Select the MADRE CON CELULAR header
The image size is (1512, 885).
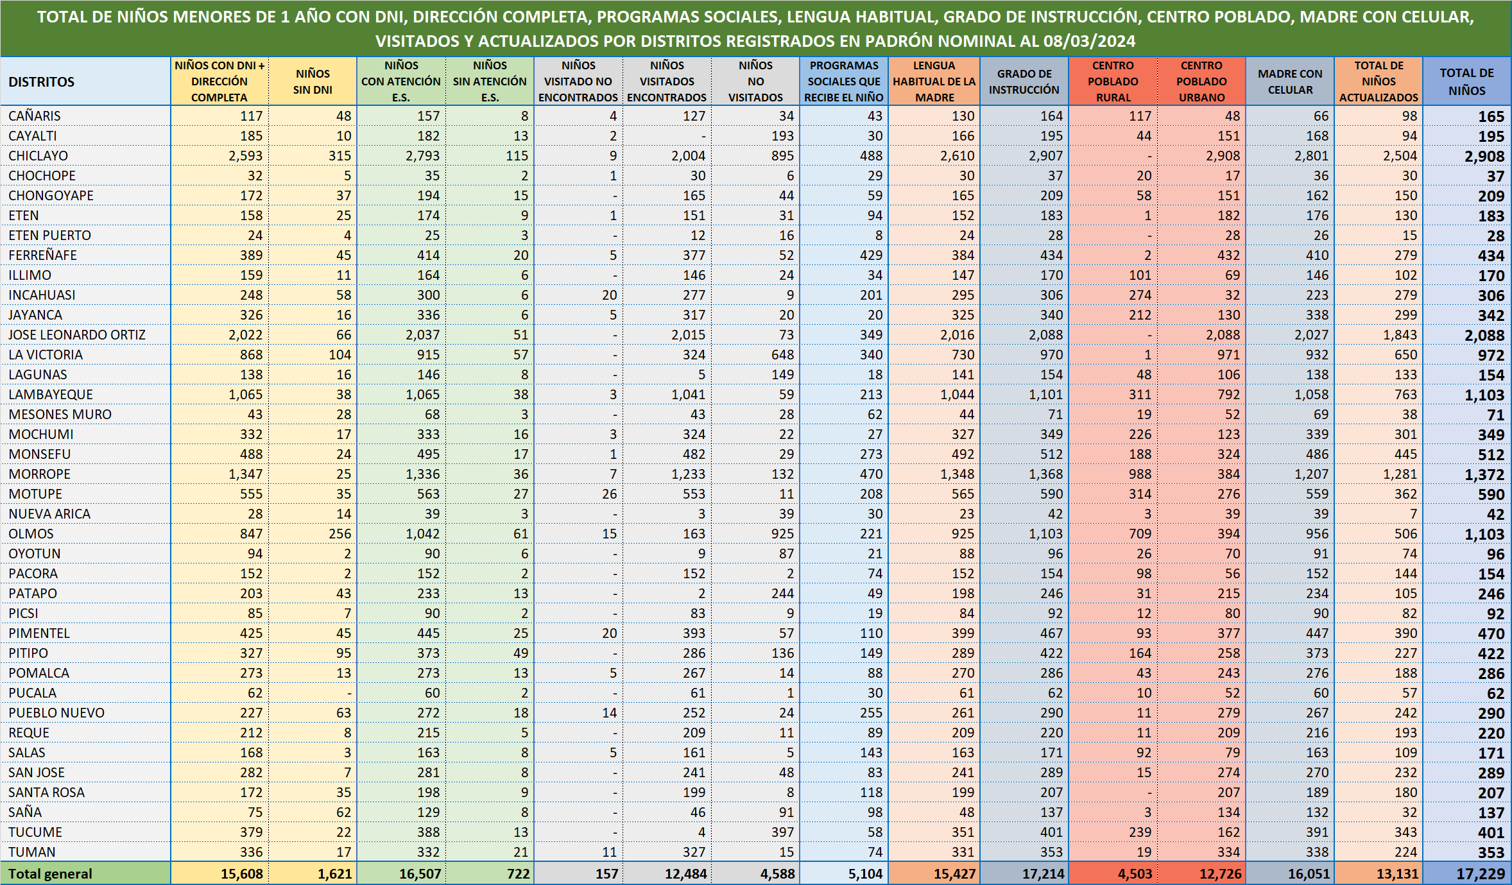click(1290, 82)
